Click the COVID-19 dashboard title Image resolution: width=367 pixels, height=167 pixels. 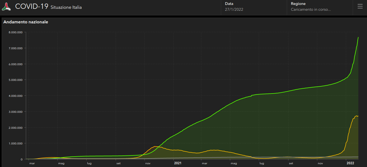[32, 7]
